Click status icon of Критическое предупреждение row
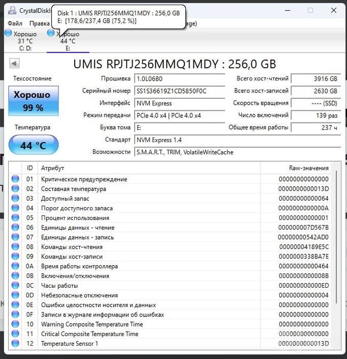This screenshot has height=359, width=347. (15, 179)
